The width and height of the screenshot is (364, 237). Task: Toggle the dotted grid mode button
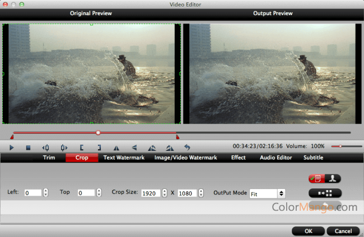[325, 193]
